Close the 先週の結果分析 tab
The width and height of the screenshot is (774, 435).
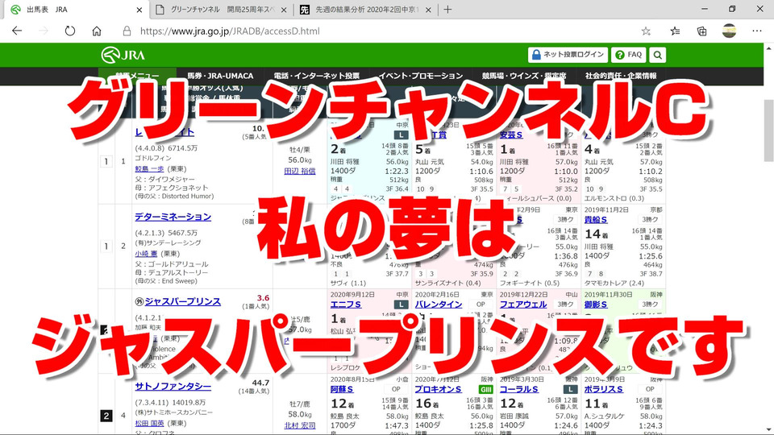(428, 10)
